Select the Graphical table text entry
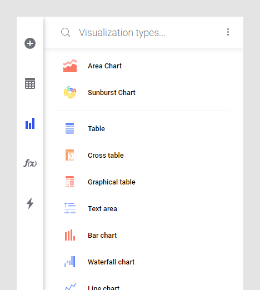This screenshot has width=260, height=290. 112,182
